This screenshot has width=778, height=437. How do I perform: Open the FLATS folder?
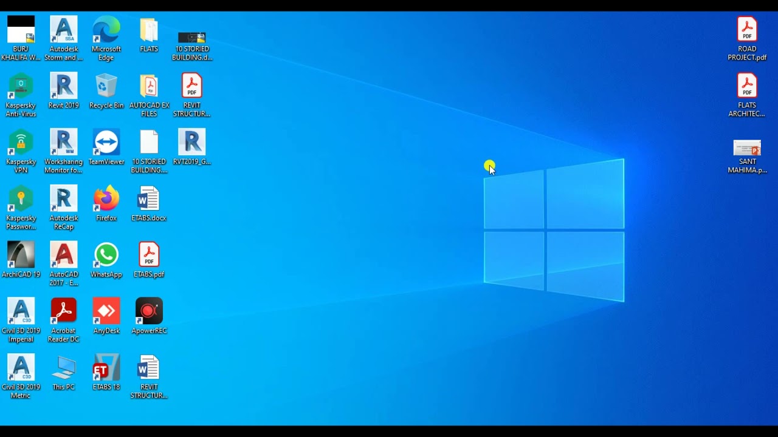(x=149, y=34)
